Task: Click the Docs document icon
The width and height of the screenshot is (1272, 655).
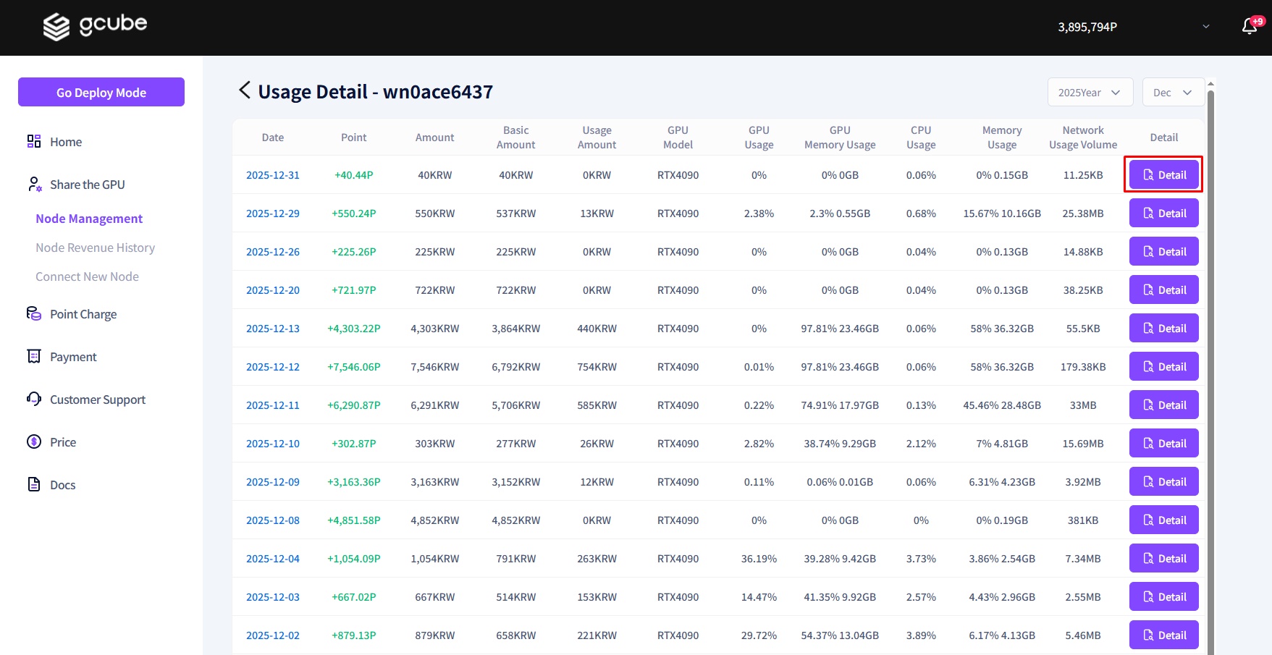Action: [x=34, y=484]
